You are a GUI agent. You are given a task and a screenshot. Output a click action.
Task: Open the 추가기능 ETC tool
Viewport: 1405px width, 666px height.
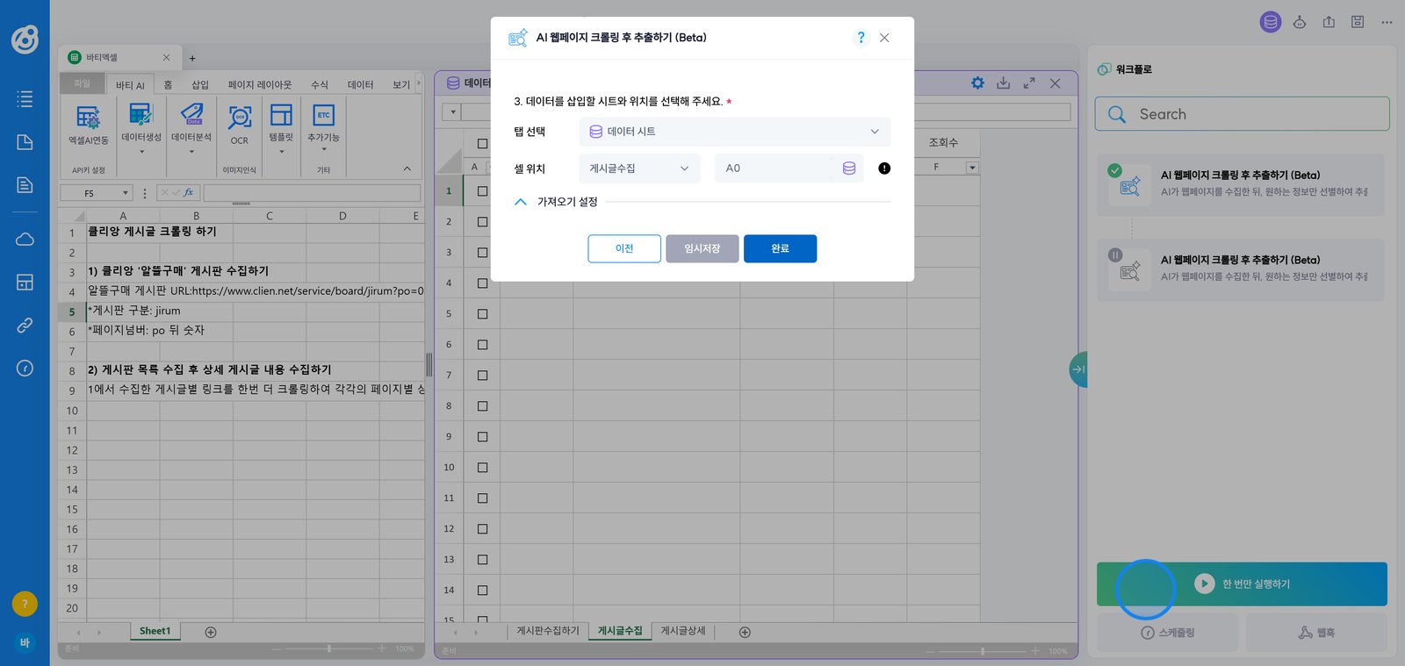(x=323, y=128)
